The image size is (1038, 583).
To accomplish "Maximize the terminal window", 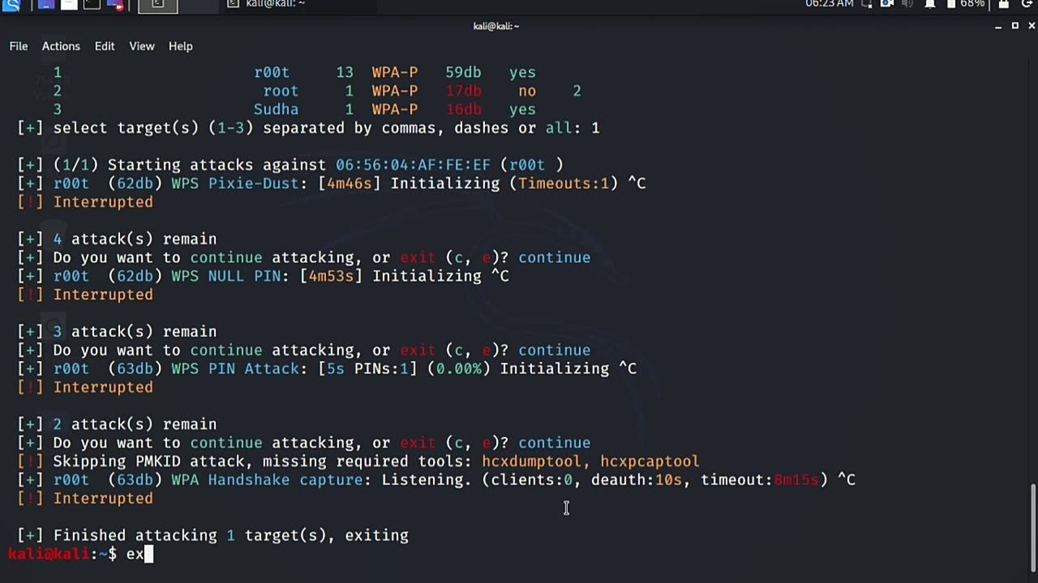I will pyautogui.click(x=1014, y=26).
